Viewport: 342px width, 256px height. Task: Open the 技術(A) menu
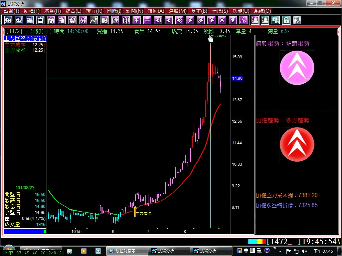click(156, 11)
